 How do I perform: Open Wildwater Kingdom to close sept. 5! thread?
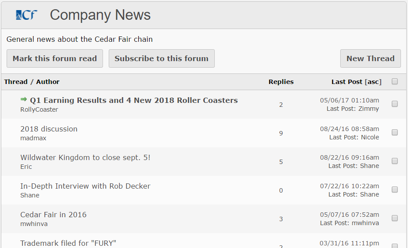pos(85,157)
